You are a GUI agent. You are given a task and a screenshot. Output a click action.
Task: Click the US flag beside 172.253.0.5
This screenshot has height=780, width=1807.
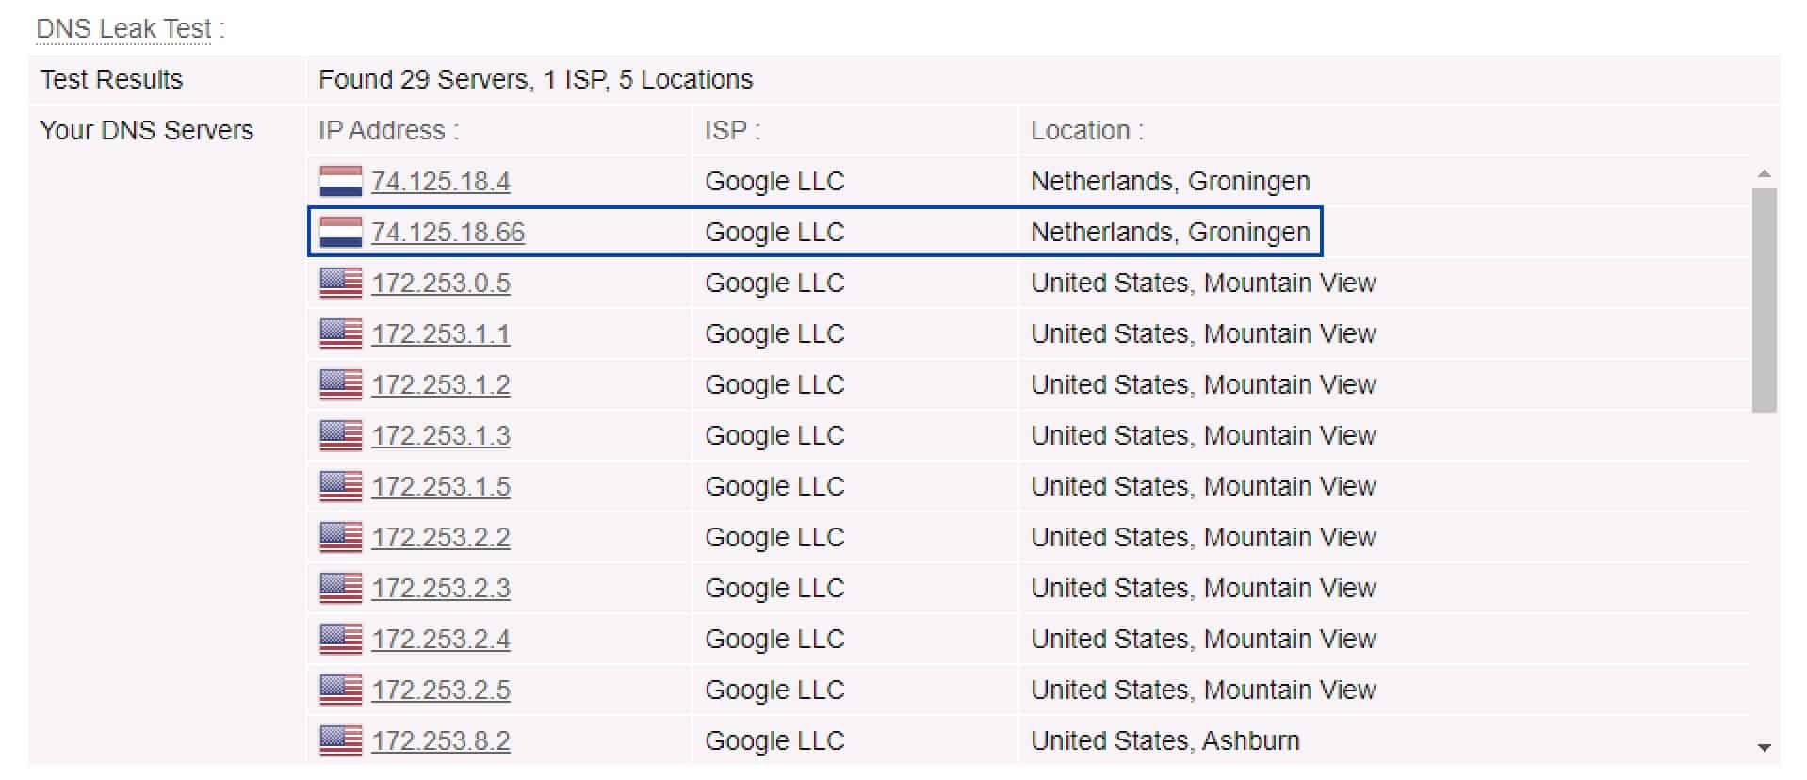340,283
